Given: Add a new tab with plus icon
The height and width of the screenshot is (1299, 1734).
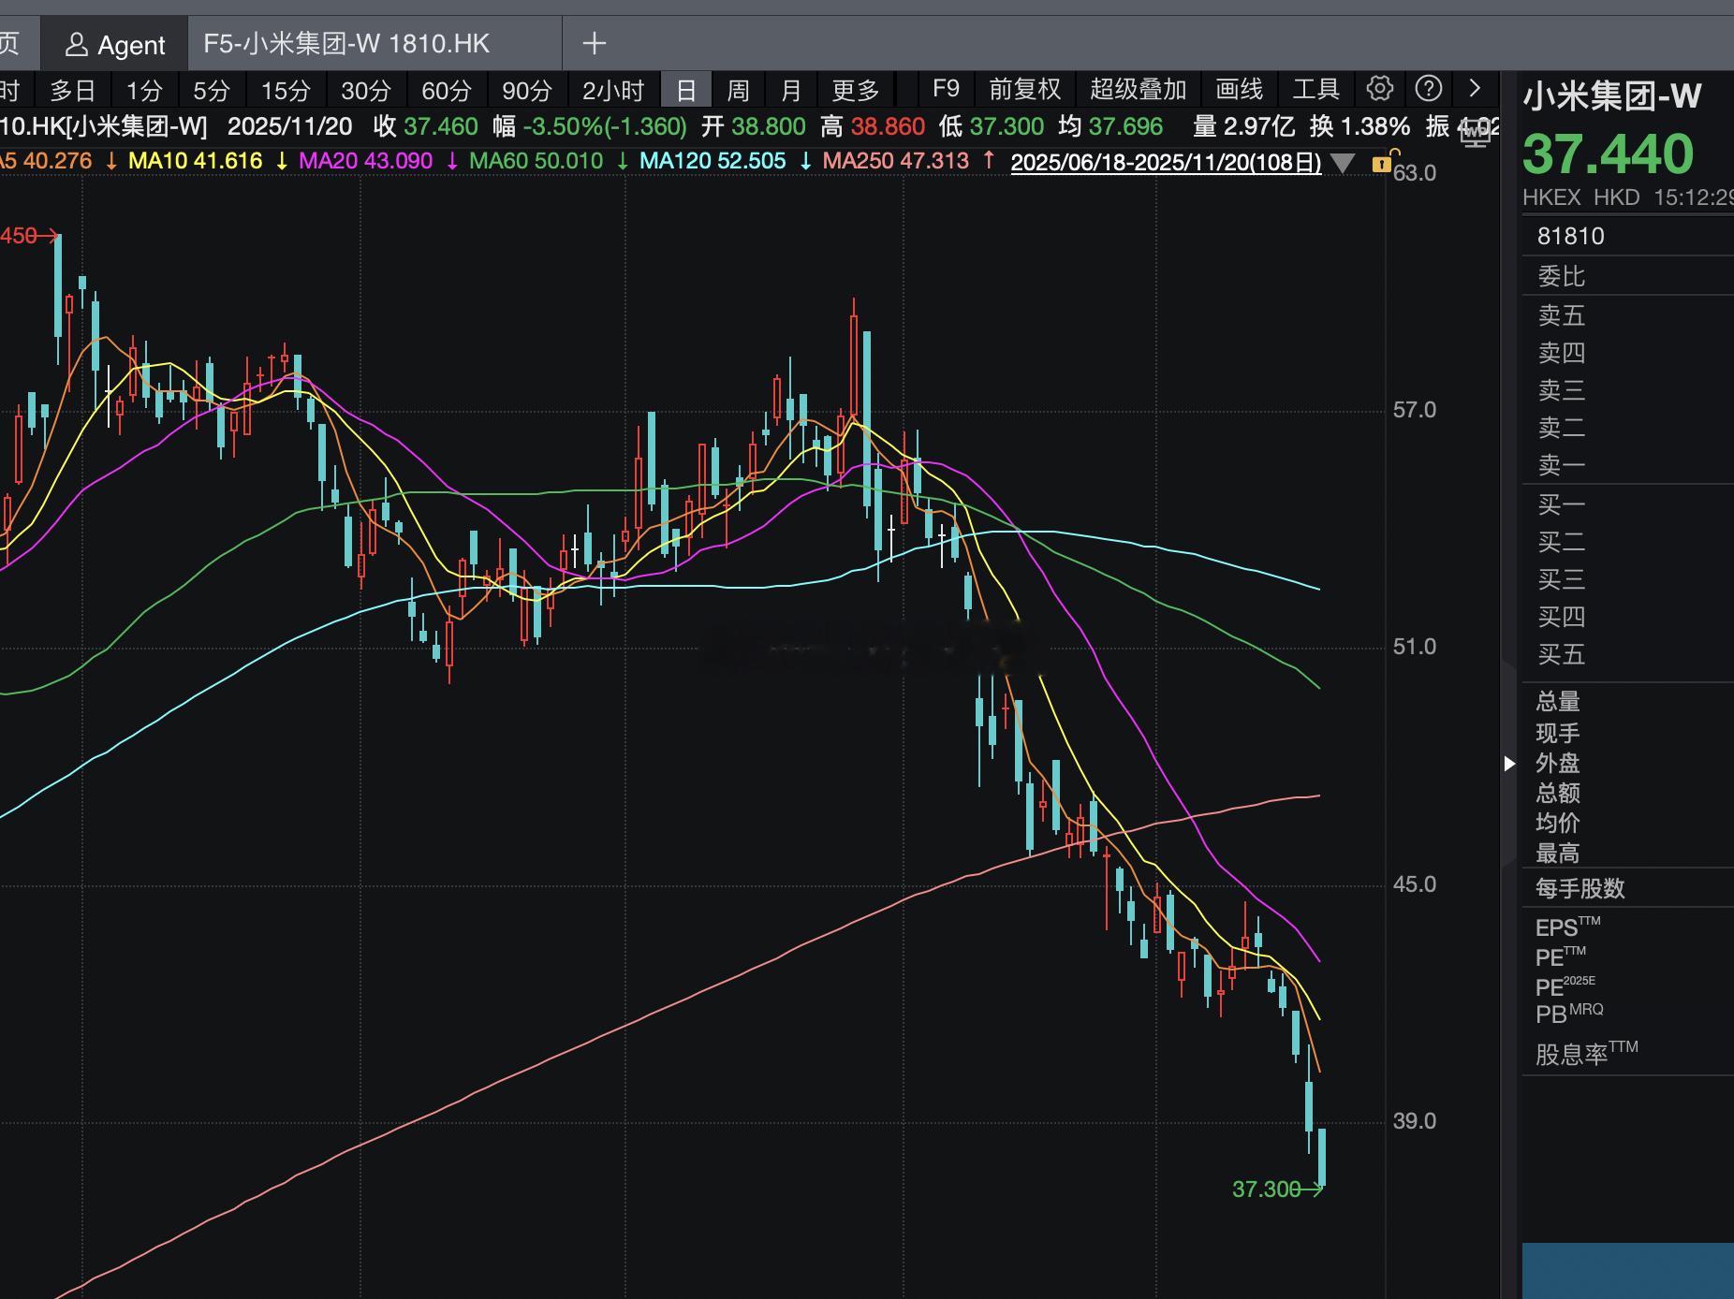Looking at the screenshot, I should [x=594, y=43].
